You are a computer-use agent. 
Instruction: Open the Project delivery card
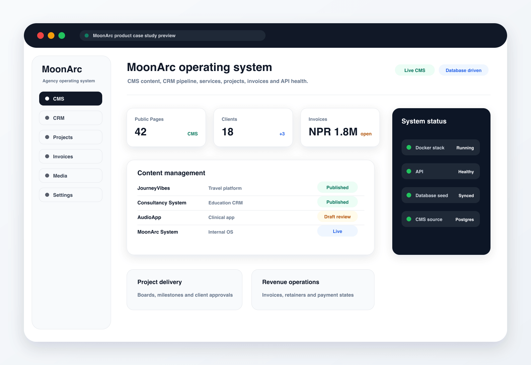(185, 290)
